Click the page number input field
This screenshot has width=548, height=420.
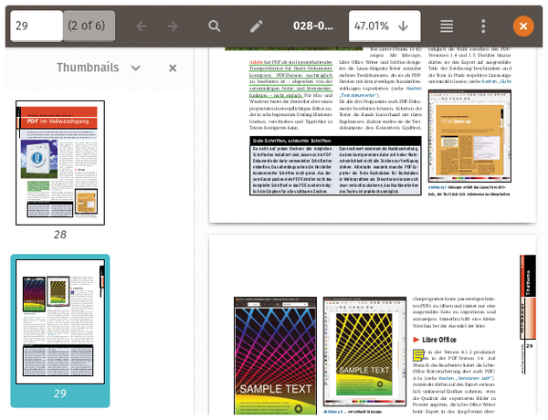[x=37, y=26]
